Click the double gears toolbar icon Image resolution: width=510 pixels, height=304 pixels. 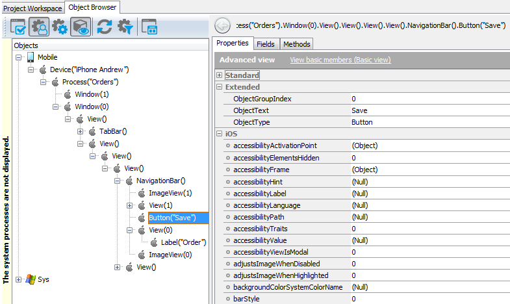point(60,27)
